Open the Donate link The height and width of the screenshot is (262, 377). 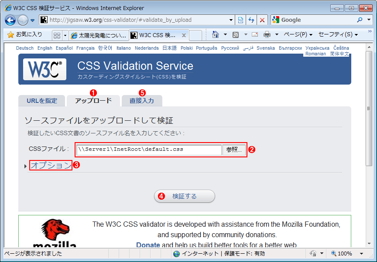pyautogui.click(x=148, y=245)
